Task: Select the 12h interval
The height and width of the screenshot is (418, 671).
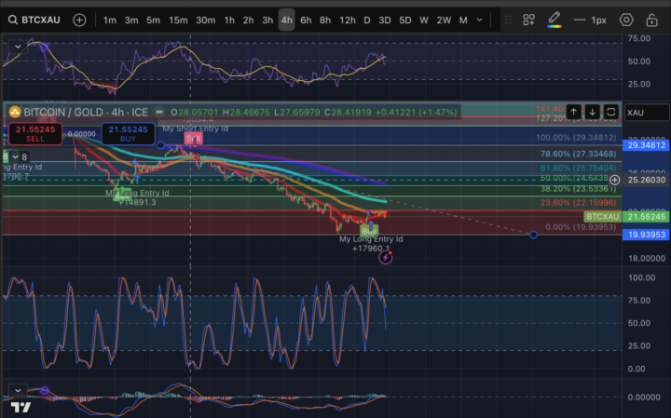Action: click(x=347, y=20)
